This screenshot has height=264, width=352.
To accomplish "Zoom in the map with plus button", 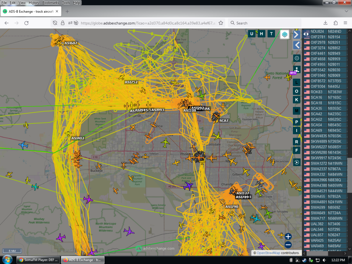I will (x=288, y=236).
